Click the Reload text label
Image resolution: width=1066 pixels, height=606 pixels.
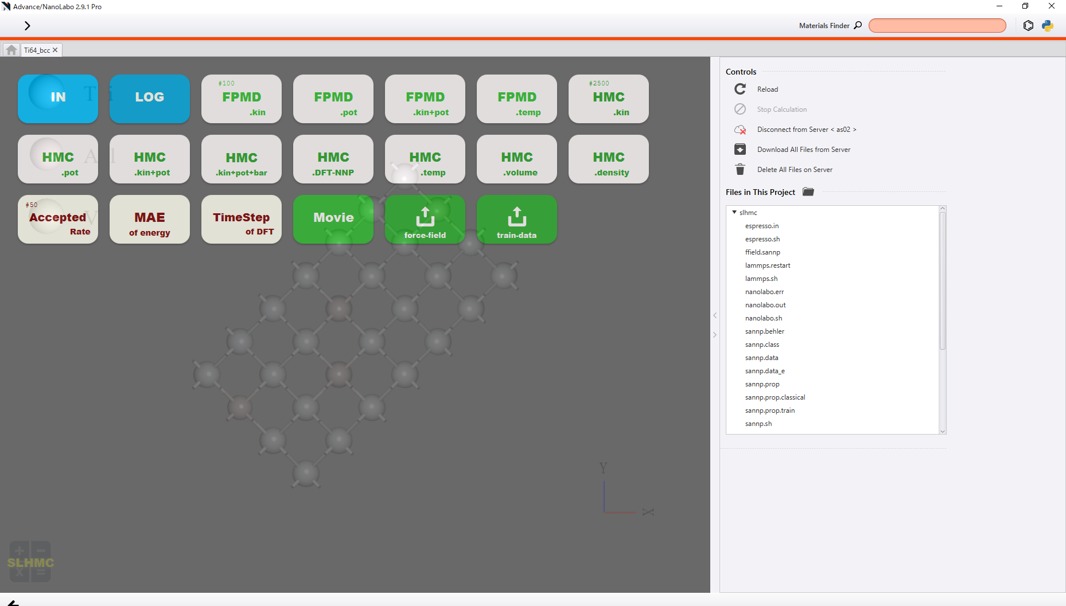click(768, 89)
